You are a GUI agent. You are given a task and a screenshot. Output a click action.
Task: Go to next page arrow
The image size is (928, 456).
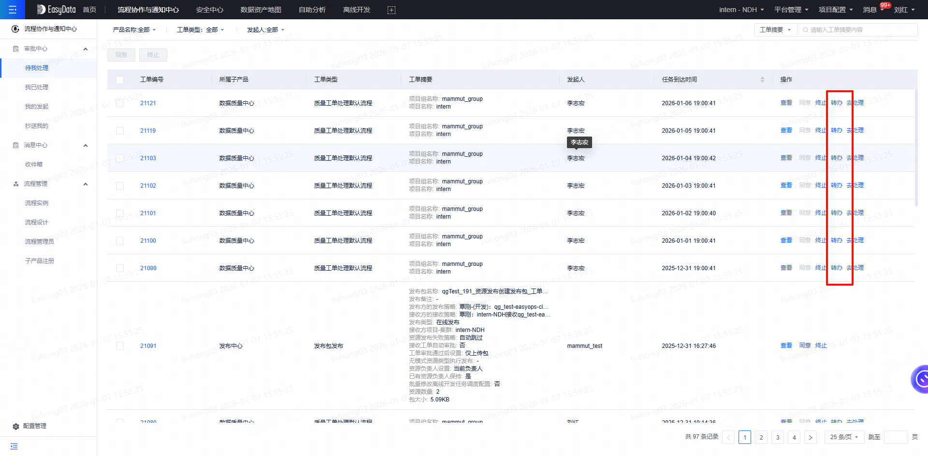[x=811, y=437]
